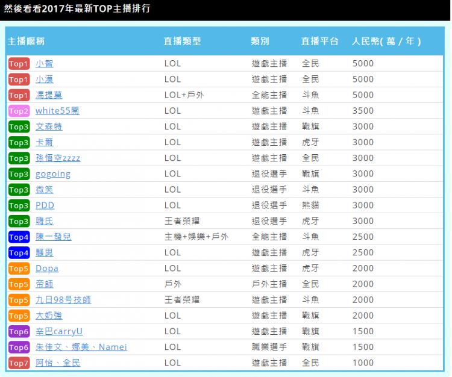Click the 直播平台 column header
452x377 pixels.
pos(319,42)
